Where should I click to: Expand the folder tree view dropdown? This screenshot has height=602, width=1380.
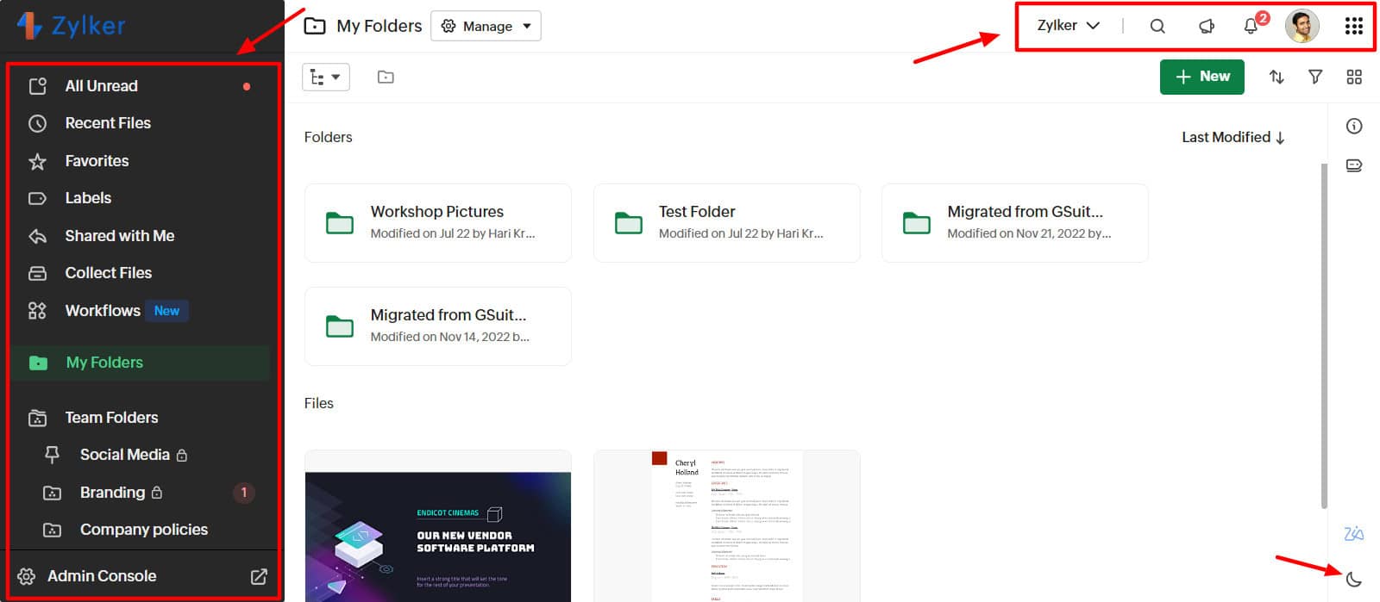pyautogui.click(x=325, y=77)
